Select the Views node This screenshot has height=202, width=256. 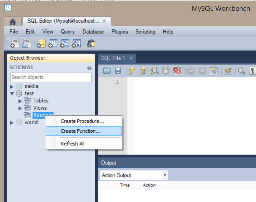pyautogui.click(x=40, y=108)
